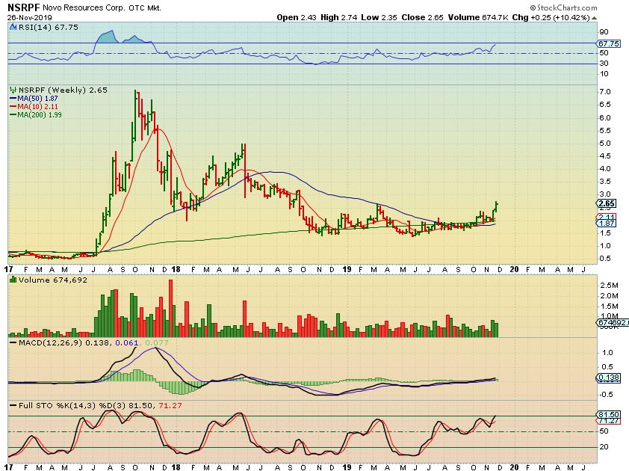Click the green MA(200) legend line swatch
The image size is (629, 471).
[x=13, y=115]
